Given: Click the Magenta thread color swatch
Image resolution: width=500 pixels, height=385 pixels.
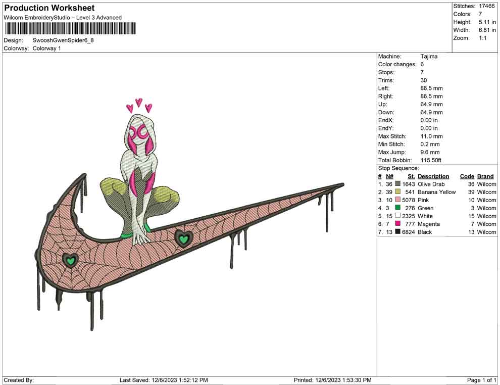Looking at the screenshot, I should point(397,224).
